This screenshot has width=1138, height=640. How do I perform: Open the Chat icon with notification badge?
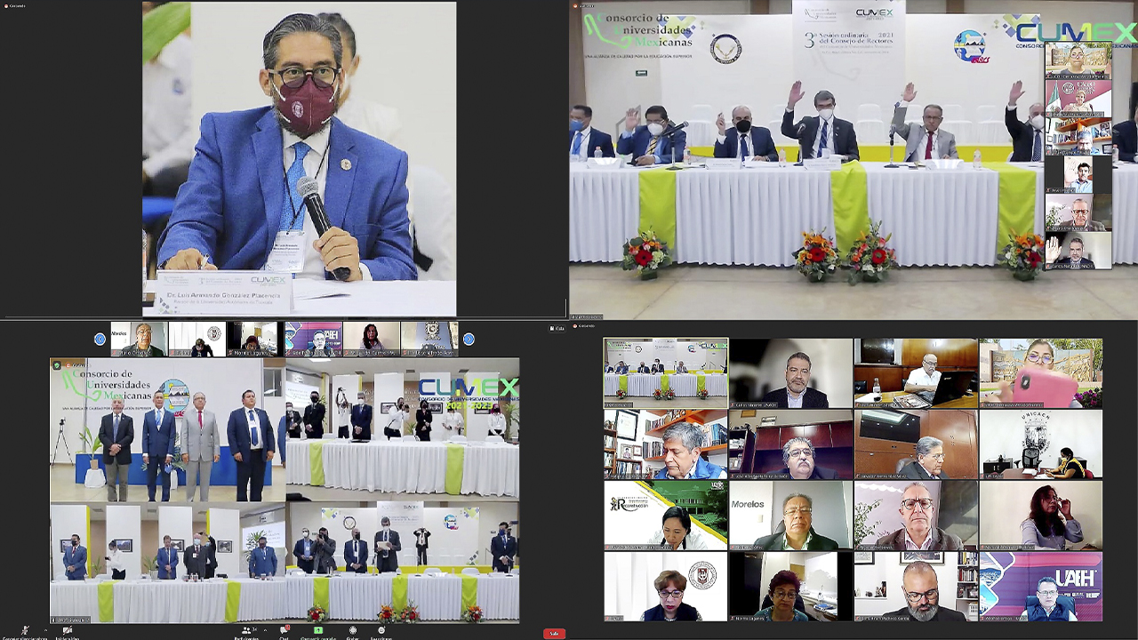284,630
